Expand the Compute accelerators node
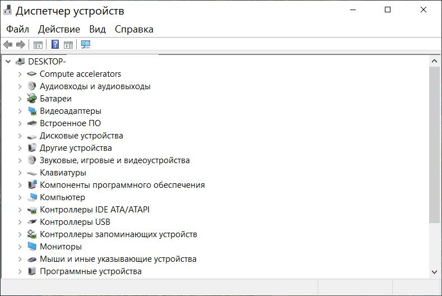Screen dimensions: 442x296 pyautogui.click(x=20, y=74)
